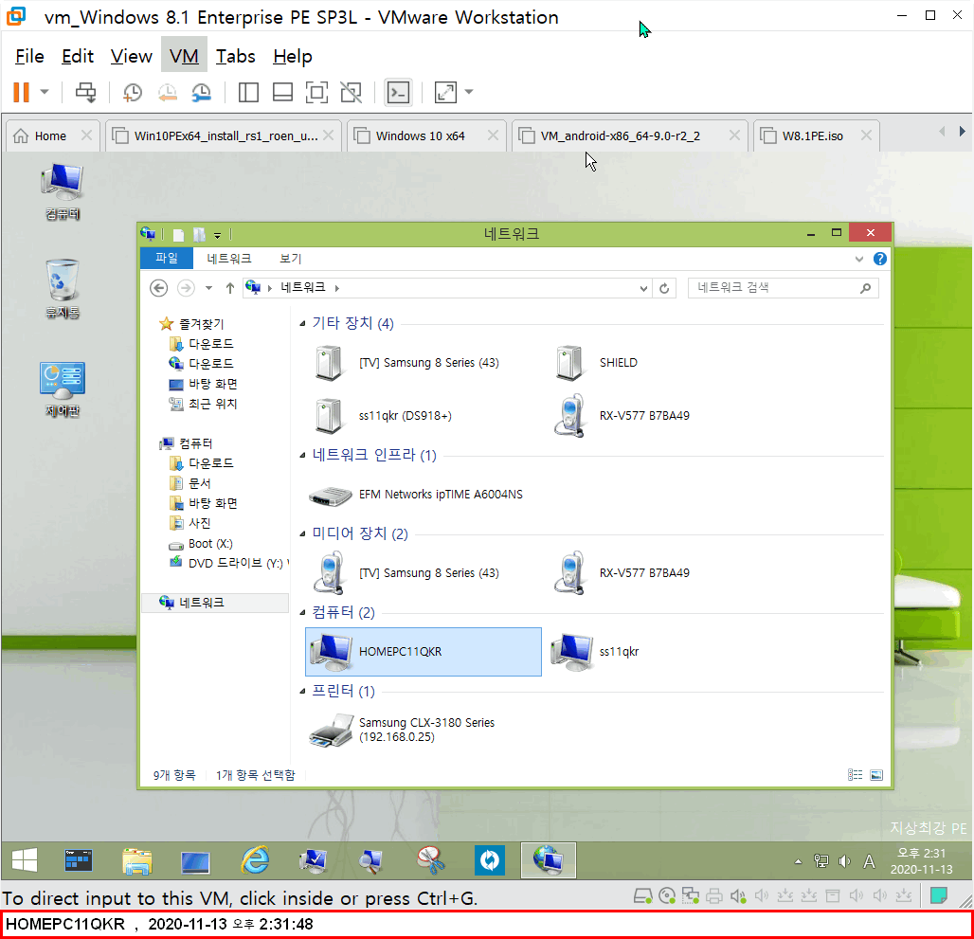
Task: Open the VMware Edit menu
Action: pyautogui.click(x=78, y=57)
